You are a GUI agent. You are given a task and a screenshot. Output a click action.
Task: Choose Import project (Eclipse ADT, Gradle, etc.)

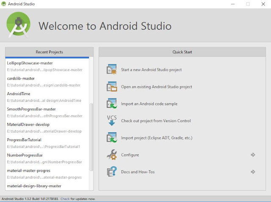point(157,138)
